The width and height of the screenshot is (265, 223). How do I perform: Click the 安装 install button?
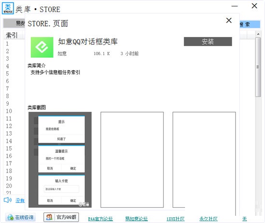click(x=208, y=41)
